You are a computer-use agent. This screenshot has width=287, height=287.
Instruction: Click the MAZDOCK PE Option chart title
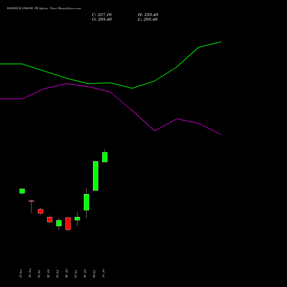[x=44, y=9]
